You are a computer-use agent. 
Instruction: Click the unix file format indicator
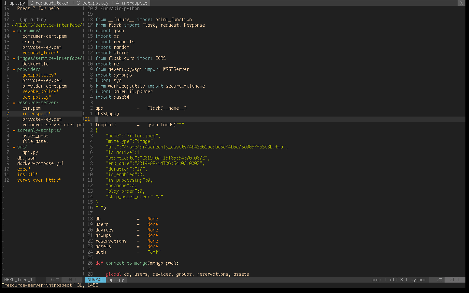click(377, 280)
